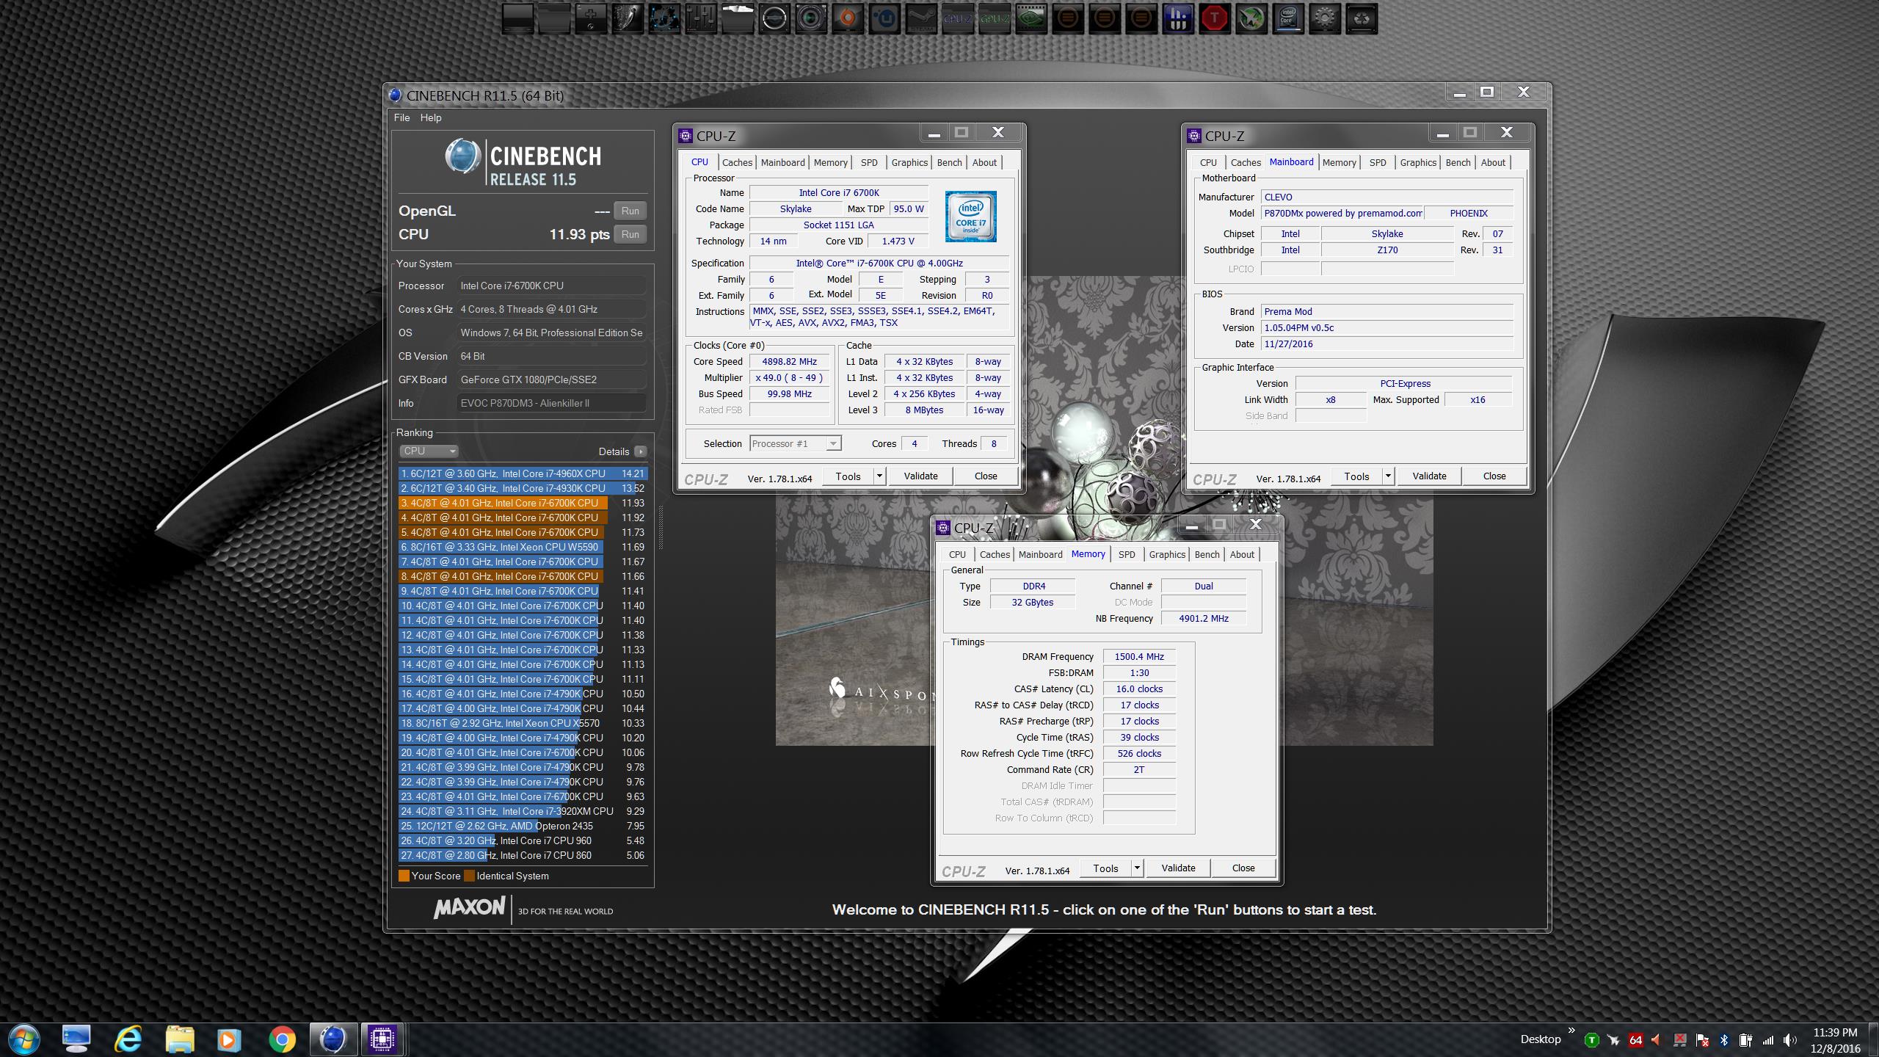Open Processor #1 selection dropdown
Screen dimensions: 1879x1057
tap(796, 443)
